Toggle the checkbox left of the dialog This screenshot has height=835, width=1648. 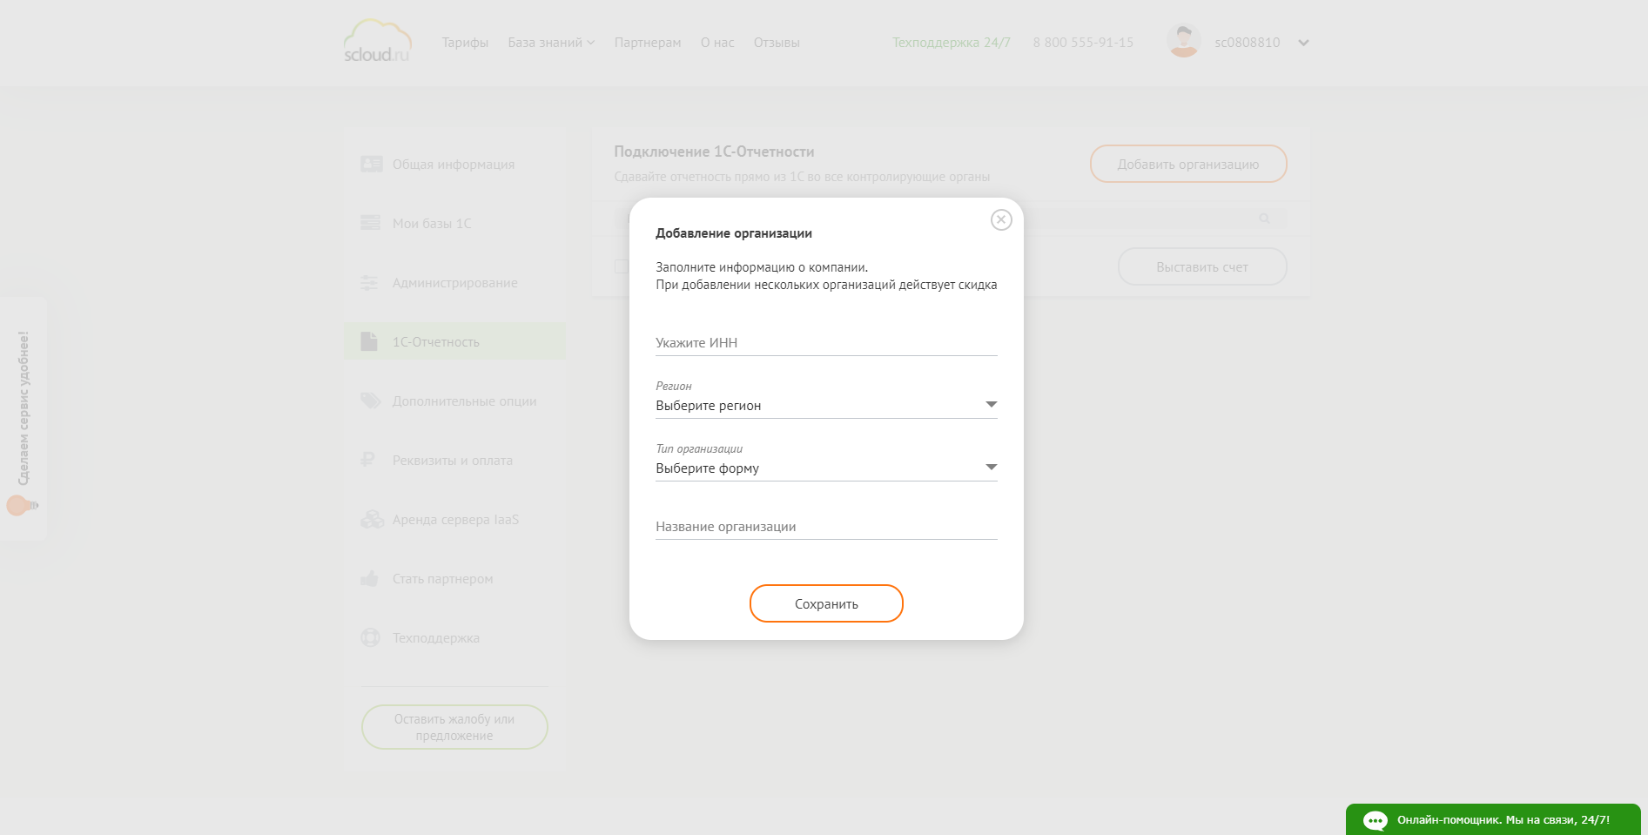[621, 266]
